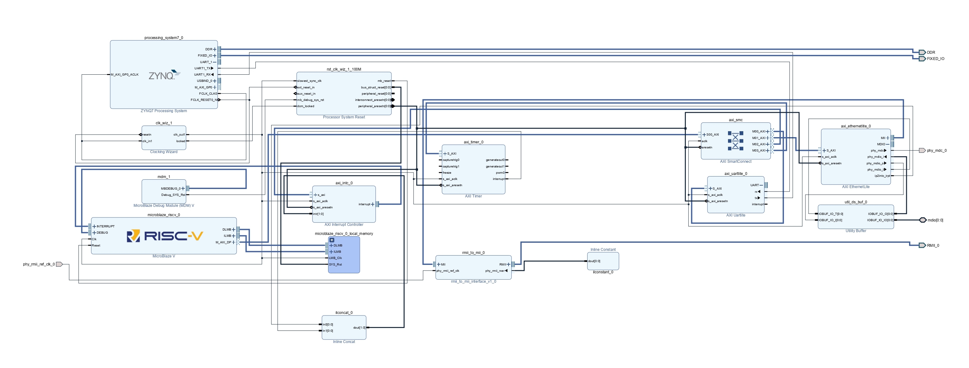Select the DDR external interface port symbol
This screenshot has width=969, height=368.
[922, 52]
